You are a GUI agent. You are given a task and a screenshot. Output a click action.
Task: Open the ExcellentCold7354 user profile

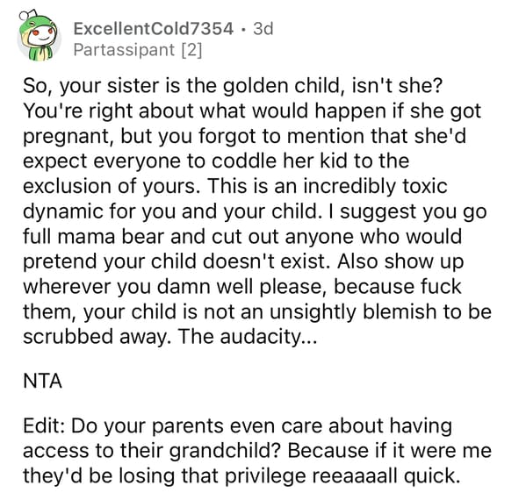point(153,28)
